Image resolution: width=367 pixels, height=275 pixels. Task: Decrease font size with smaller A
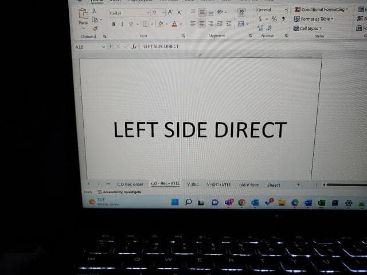[x=179, y=13]
